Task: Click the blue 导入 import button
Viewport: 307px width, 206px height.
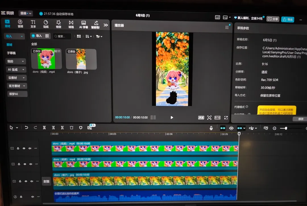Action: point(37,36)
